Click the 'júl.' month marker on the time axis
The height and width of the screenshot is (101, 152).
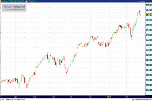click(71, 97)
